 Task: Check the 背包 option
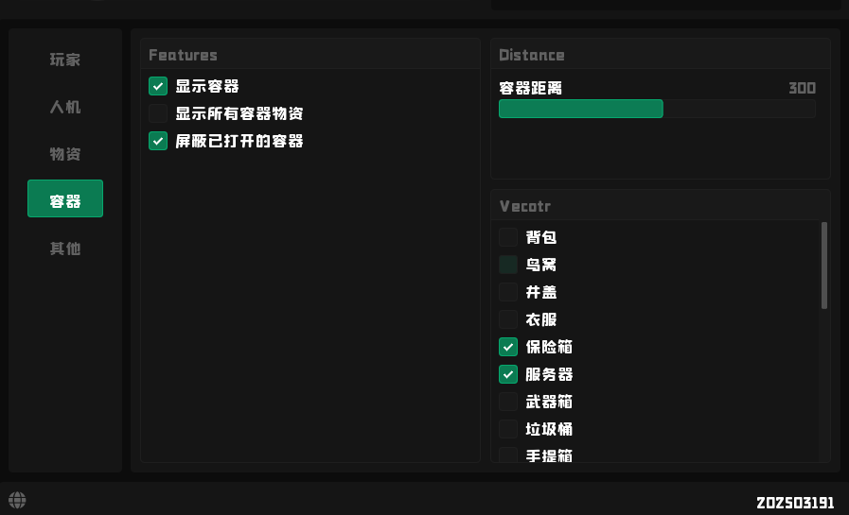tap(508, 237)
